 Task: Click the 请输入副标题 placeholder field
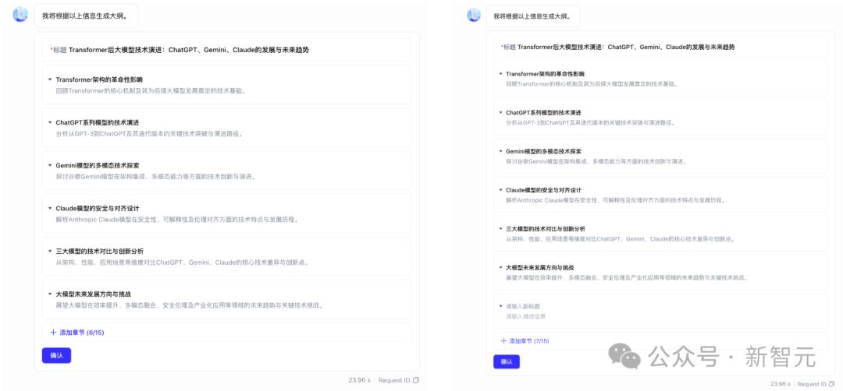[x=522, y=306]
